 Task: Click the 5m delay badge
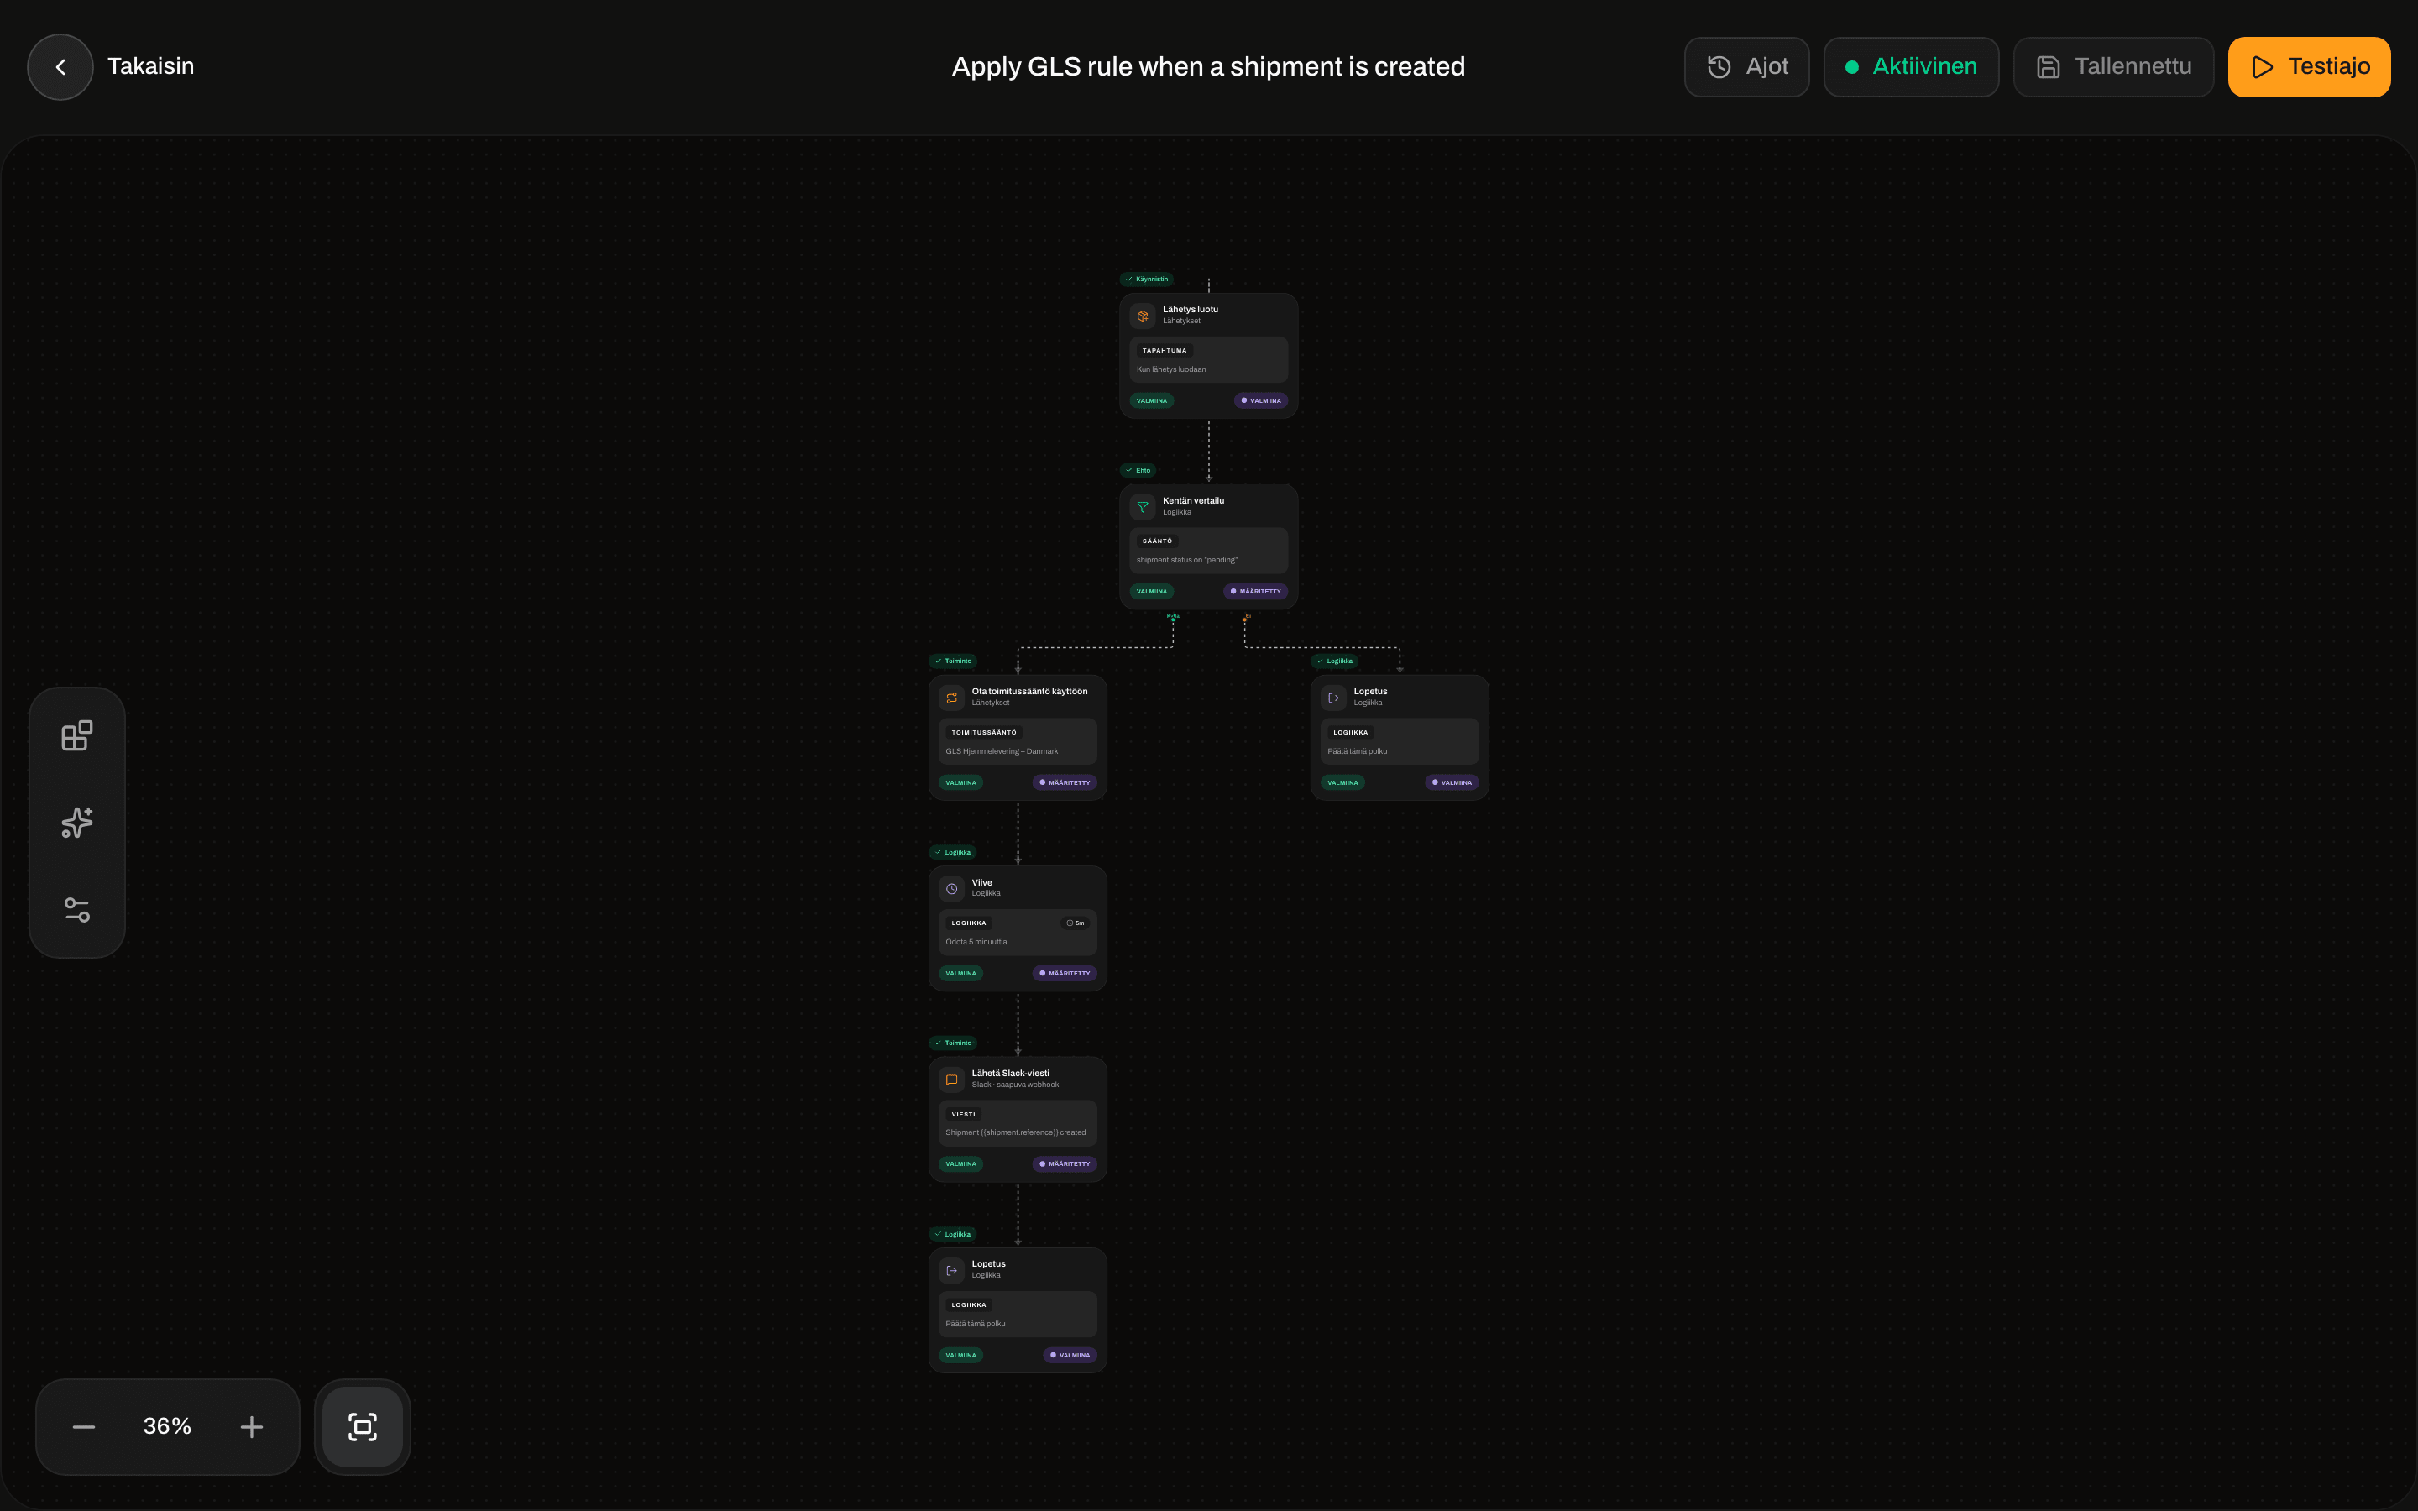click(1076, 923)
